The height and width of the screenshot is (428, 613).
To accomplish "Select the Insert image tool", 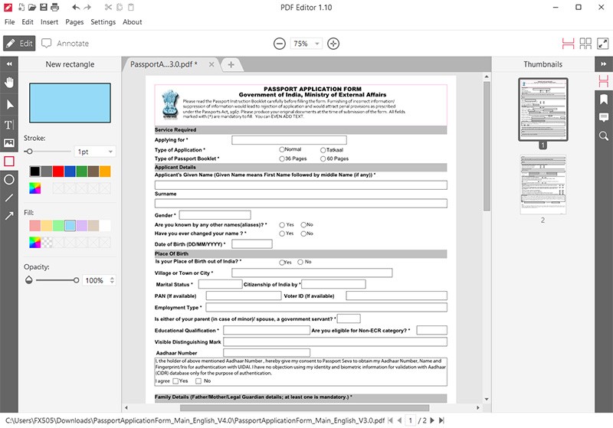I will [9, 143].
